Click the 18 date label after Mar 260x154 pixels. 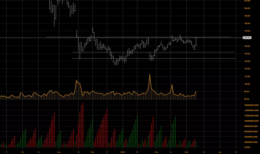tap(204, 152)
